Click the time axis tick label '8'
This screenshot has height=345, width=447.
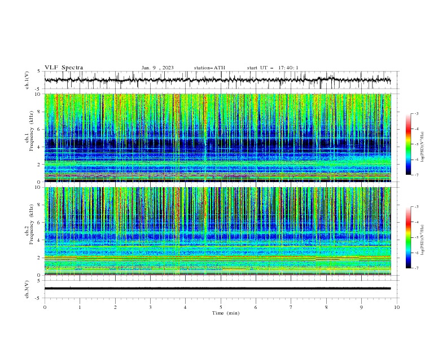(326, 307)
